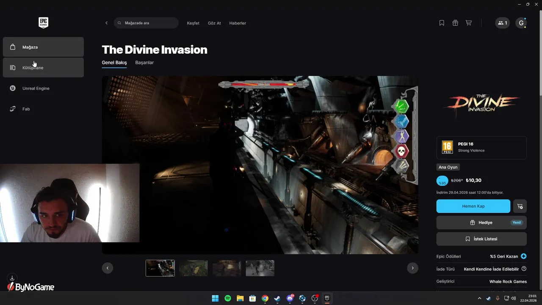Image resolution: width=542 pixels, height=305 pixels.
Task: Open Discord from the taskbar
Action: [x=290, y=298]
